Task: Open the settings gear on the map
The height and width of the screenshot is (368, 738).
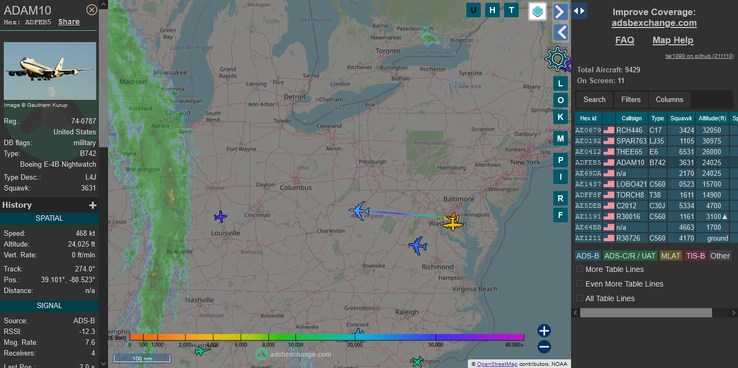Action: click(557, 59)
